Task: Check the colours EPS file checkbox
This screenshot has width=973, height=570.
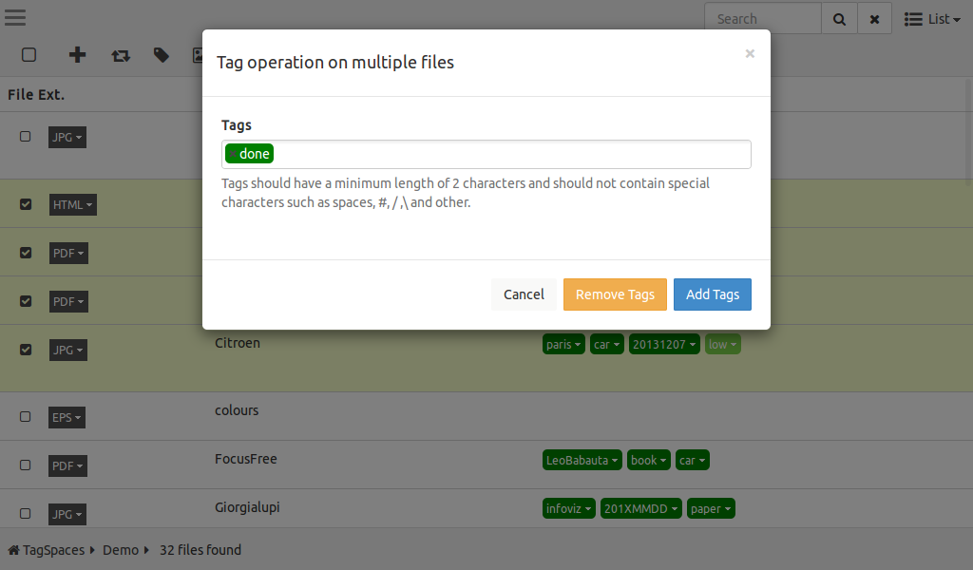Action: [x=26, y=417]
